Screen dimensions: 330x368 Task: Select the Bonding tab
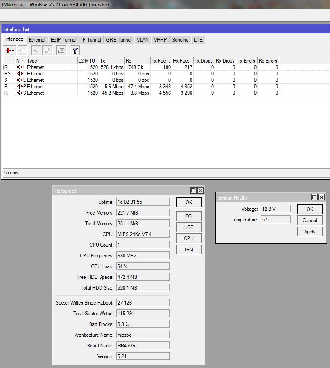(180, 39)
